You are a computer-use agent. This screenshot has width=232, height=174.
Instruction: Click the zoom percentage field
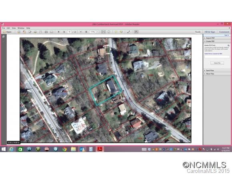tap(93, 32)
